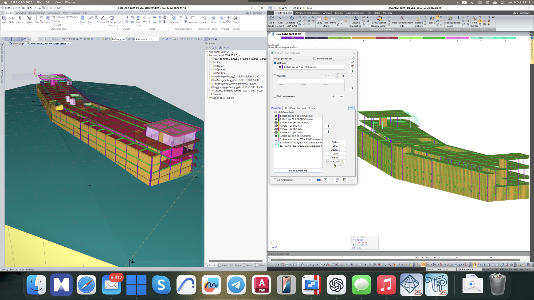Click the green checkmark apply icon
Screen dimensions: 534x300
coord(352,62)
